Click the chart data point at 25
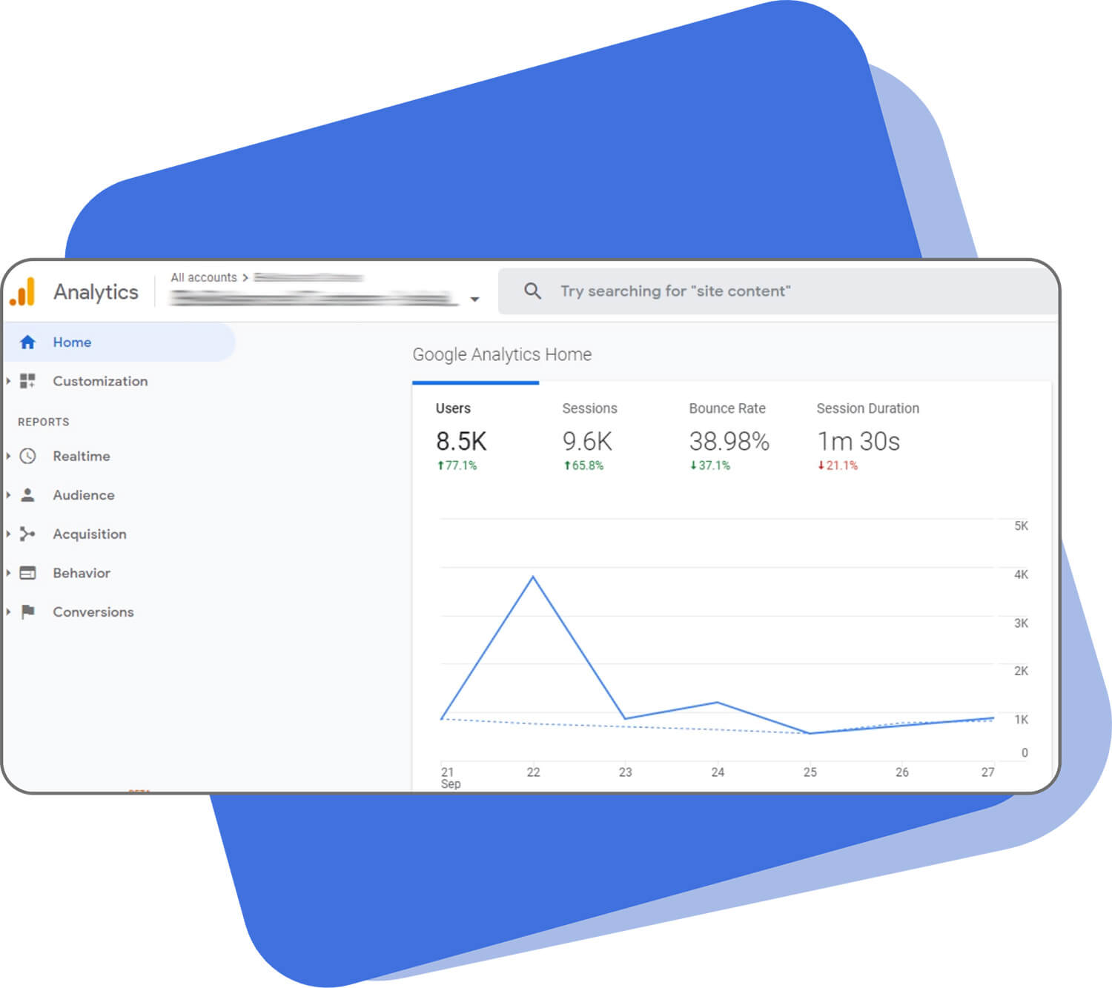The width and height of the screenshot is (1112, 988). pyautogui.click(x=810, y=733)
